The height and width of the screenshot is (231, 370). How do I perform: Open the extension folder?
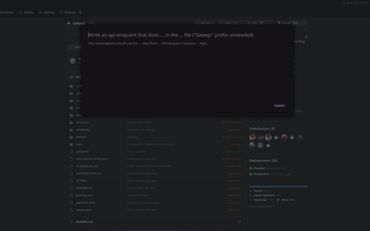point(82,122)
